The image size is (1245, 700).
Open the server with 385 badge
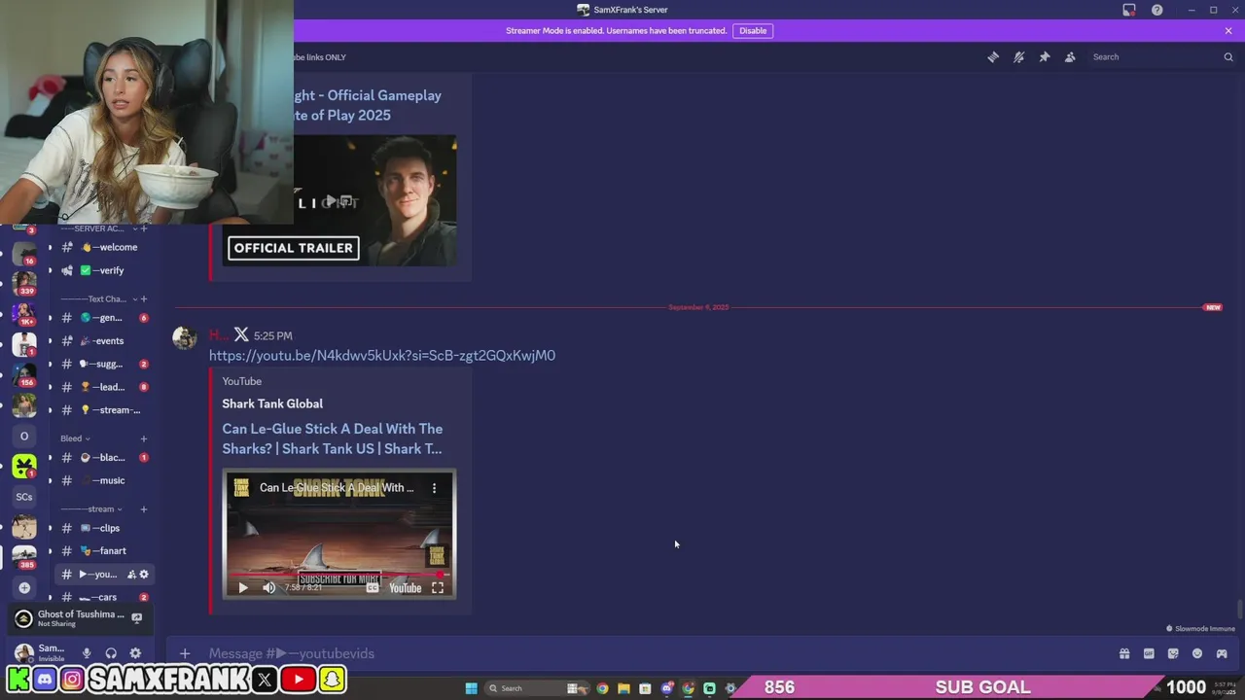tap(24, 557)
